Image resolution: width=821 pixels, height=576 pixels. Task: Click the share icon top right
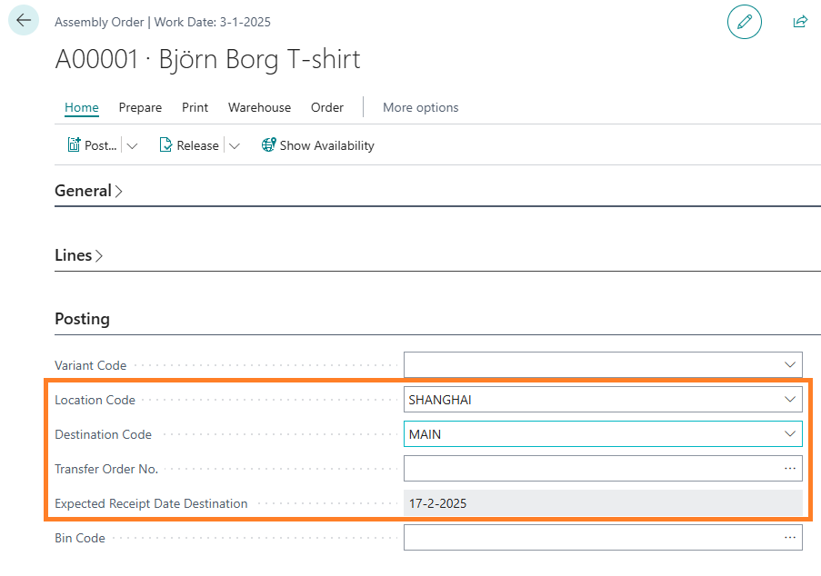click(x=800, y=22)
